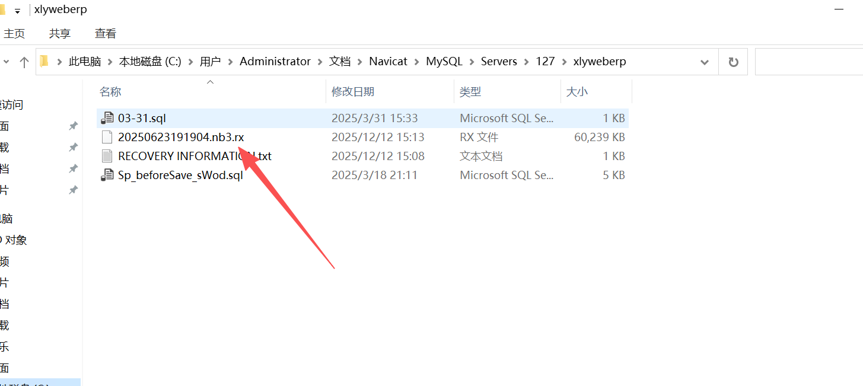This screenshot has width=863, height=386.
Task: Sort files by 修改日期 column header
Action: (x=353, y=92)
